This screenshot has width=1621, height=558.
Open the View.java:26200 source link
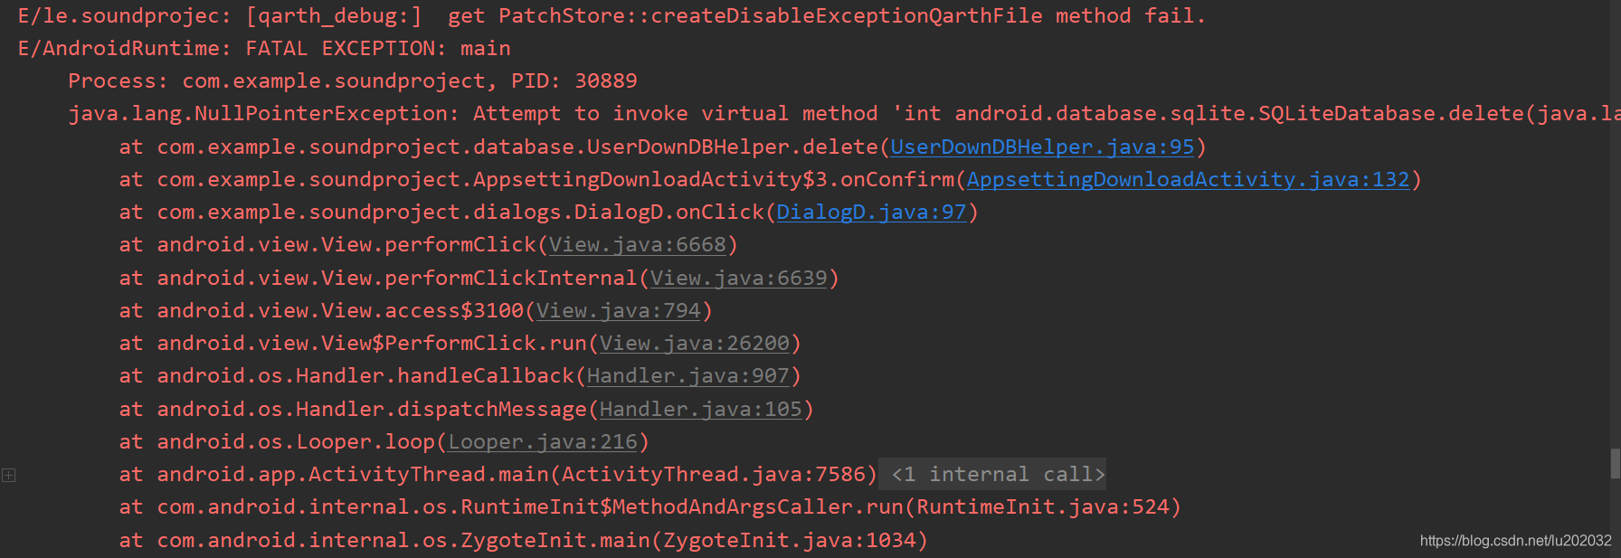(695, 343)
